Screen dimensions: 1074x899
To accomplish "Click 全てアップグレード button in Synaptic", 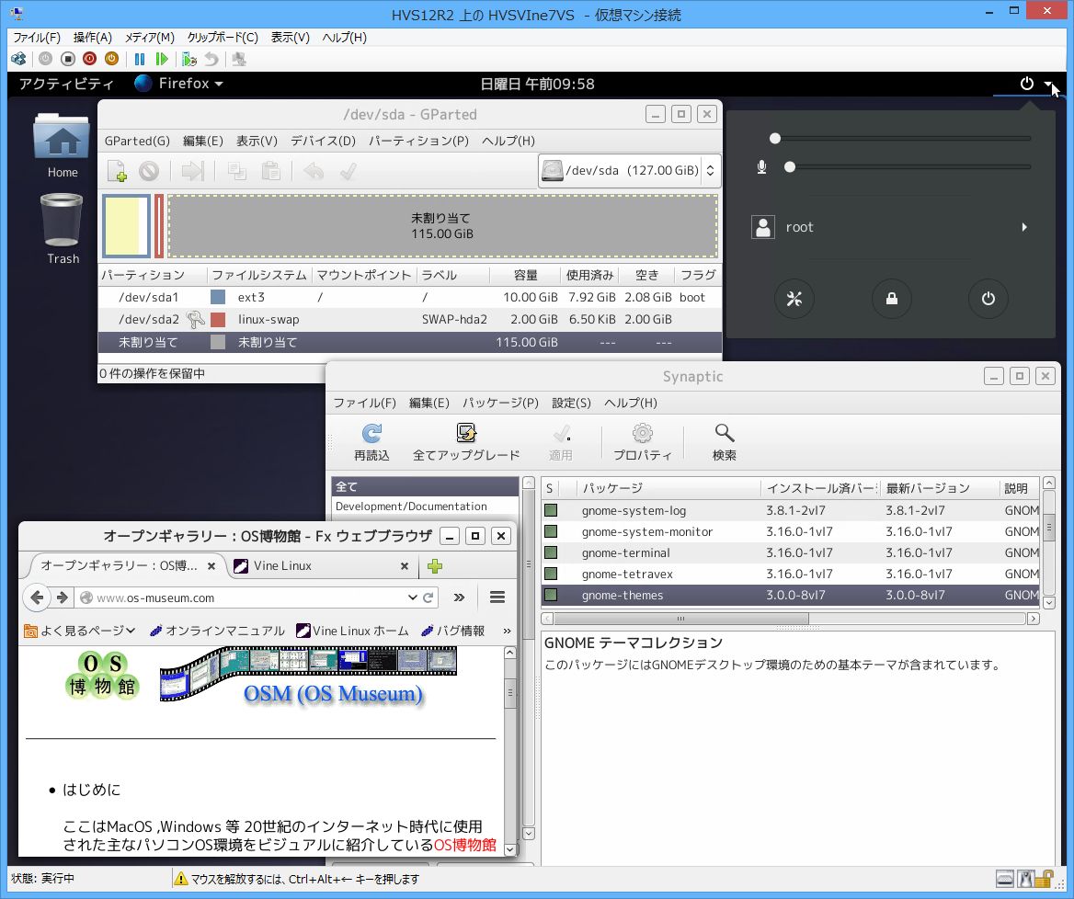I will click(x=466, y=440).
